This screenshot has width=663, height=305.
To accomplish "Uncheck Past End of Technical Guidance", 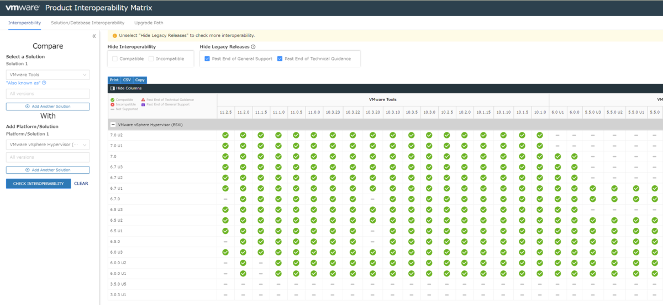I will point(280,58).
